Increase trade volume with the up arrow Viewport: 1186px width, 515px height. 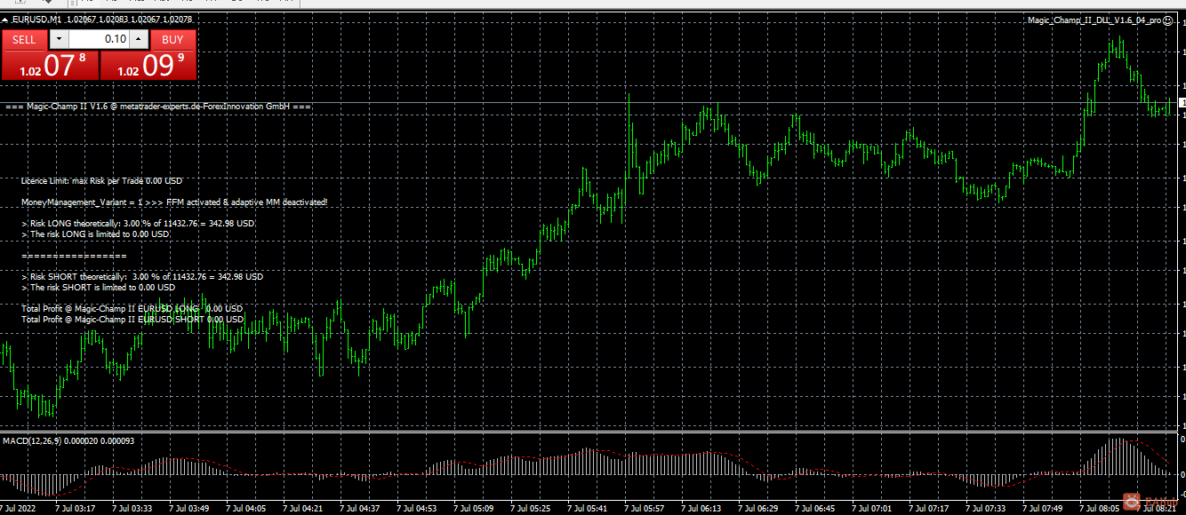tap(139, 39)
